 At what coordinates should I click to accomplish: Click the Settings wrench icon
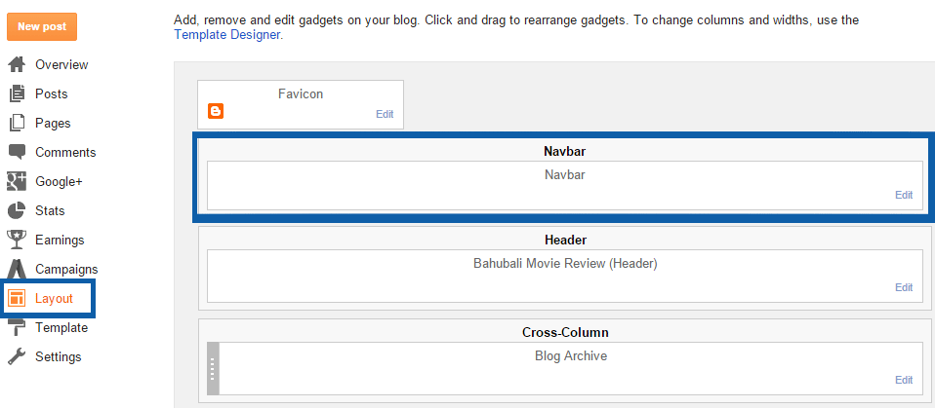point(17,356)
